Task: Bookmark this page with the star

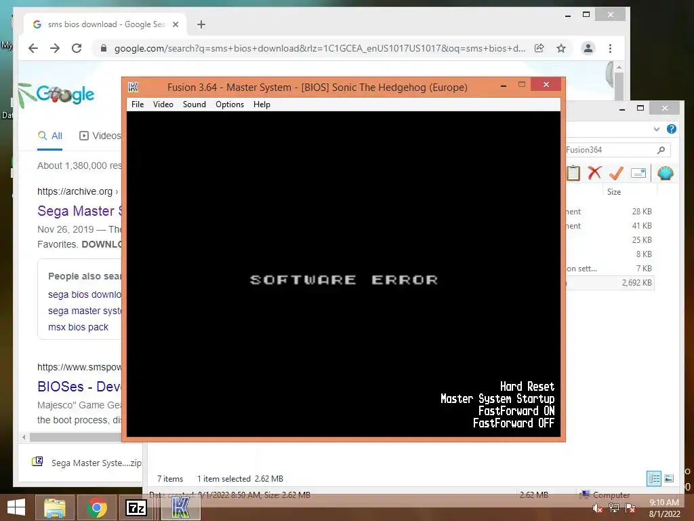Action: tap(561, 48)
